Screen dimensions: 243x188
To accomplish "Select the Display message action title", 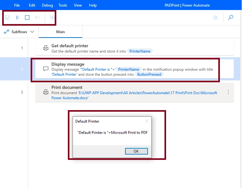I will click(68, 64).
